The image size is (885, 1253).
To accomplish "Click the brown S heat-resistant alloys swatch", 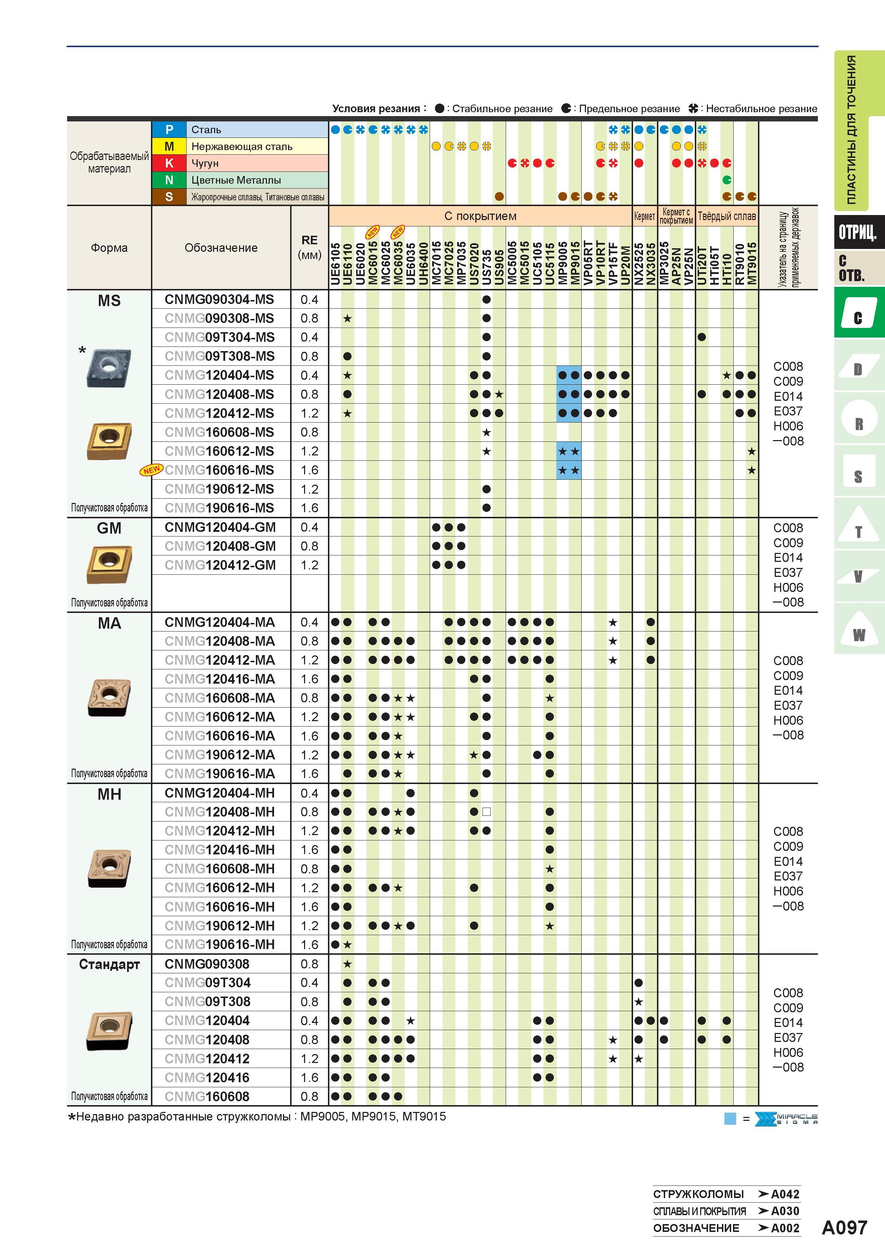I will 169,197.
